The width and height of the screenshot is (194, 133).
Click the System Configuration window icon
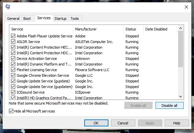(x=8, y=7)
